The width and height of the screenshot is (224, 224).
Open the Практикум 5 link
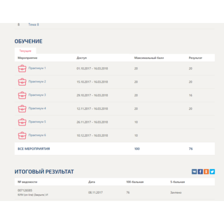[x=37, y=122]
